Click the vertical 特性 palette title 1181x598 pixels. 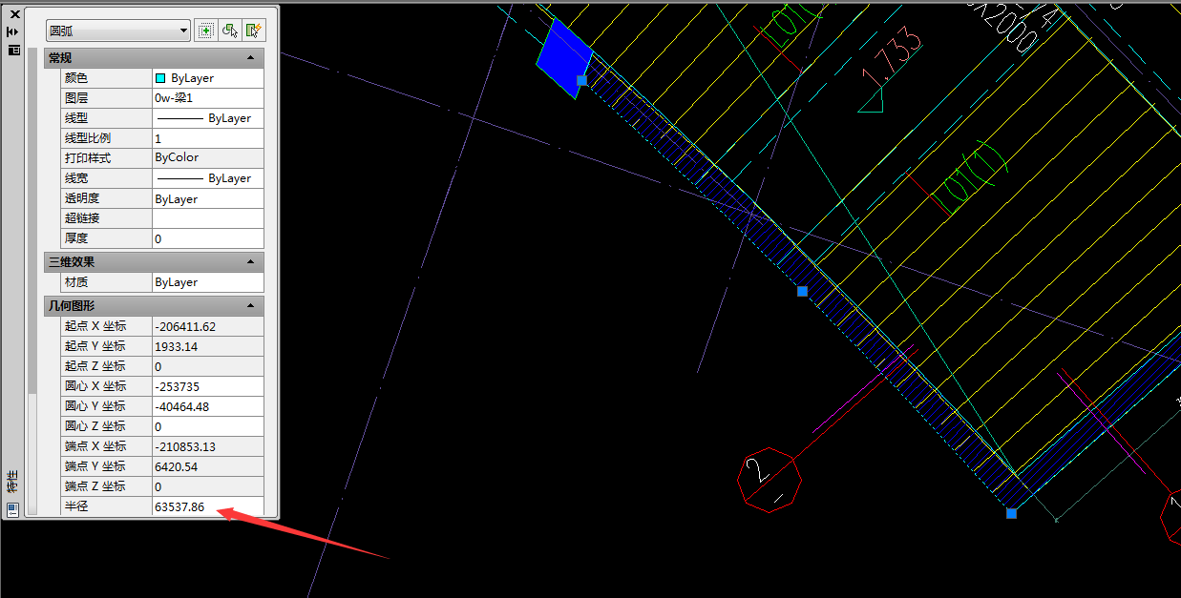coord(13,482)
